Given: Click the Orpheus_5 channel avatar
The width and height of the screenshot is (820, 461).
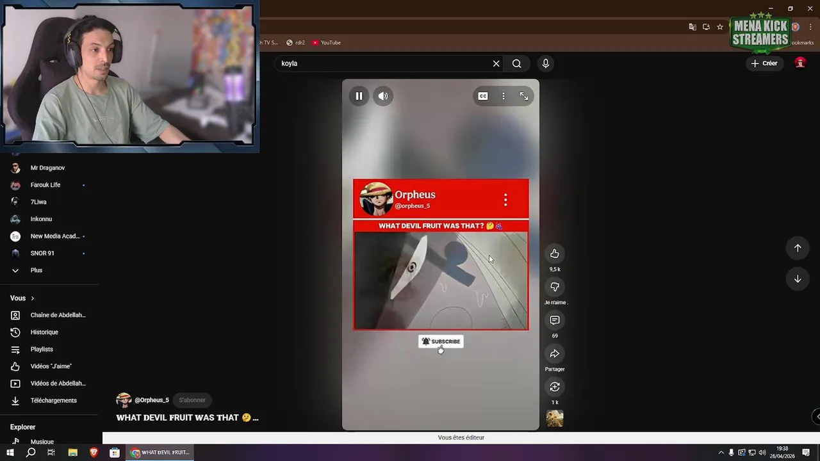Looking at the screenshot, I should 124,400.
